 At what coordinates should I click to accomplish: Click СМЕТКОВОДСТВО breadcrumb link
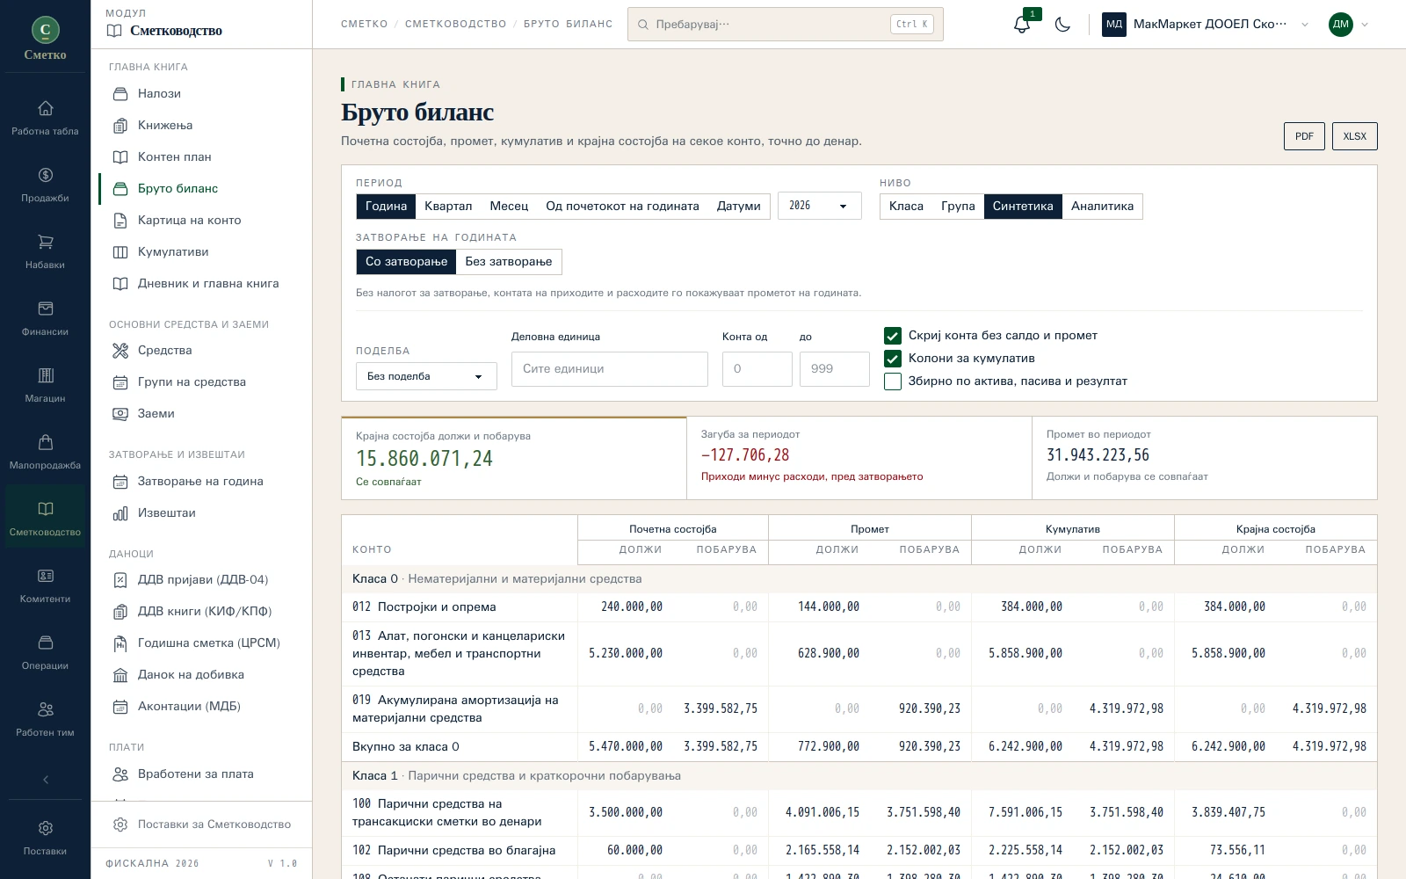pyautogui.click(x=455, y=25)
